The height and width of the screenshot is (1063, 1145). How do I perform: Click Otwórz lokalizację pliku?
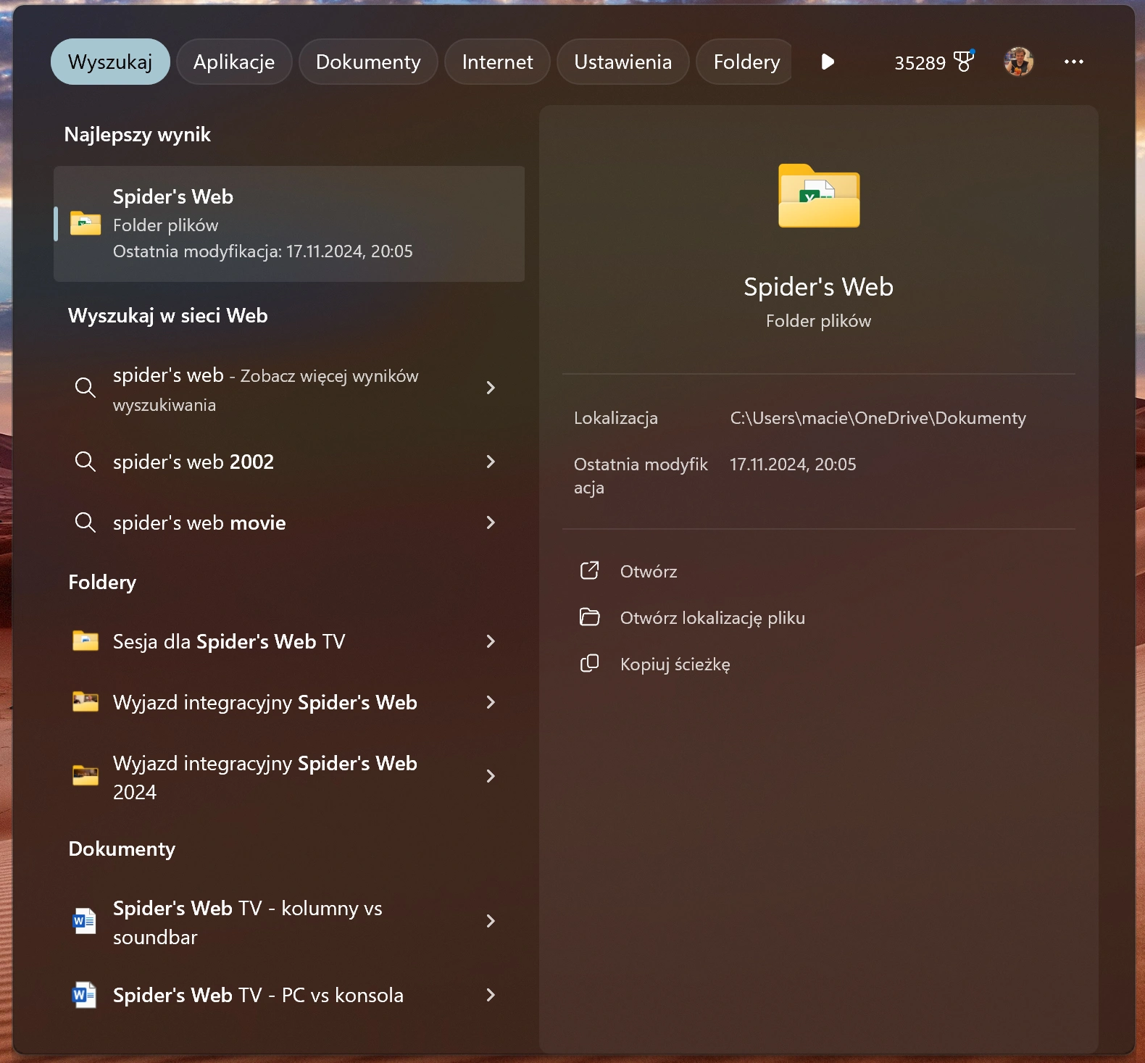pyautogui.click(x=712, y=618)
